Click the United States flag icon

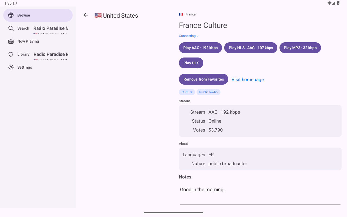(98, 16)
